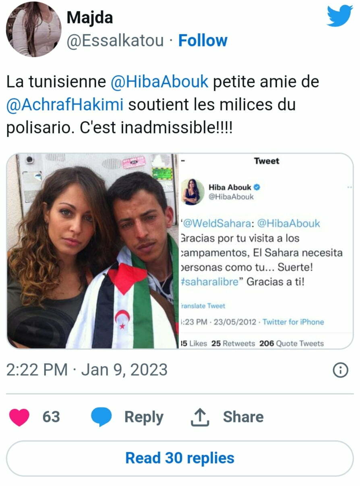This screenshot has width=360, height=486.
Task: Click the Reply label
Action: click(144, 417)
